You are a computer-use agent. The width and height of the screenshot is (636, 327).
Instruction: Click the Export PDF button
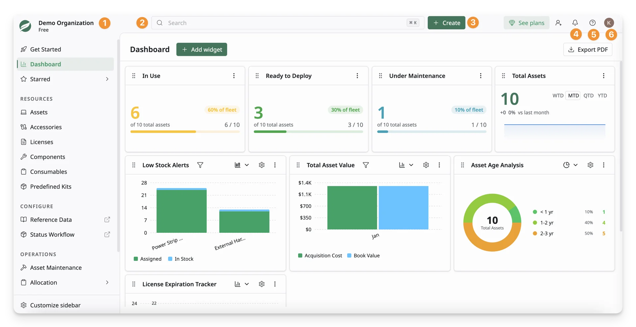588,49
